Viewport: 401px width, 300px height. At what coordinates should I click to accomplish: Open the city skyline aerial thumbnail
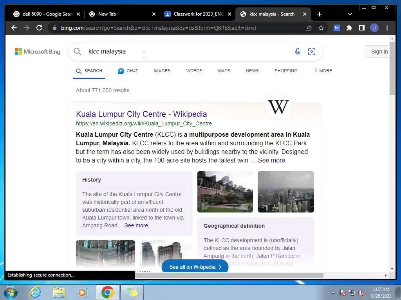(x=285, y=192)
